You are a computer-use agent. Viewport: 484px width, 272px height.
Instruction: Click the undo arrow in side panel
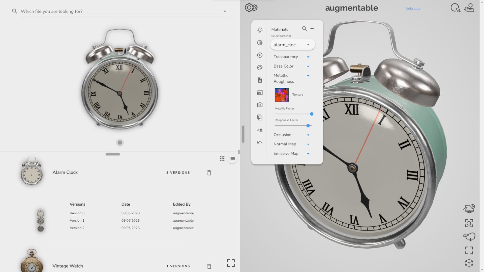tap(260, 143)
